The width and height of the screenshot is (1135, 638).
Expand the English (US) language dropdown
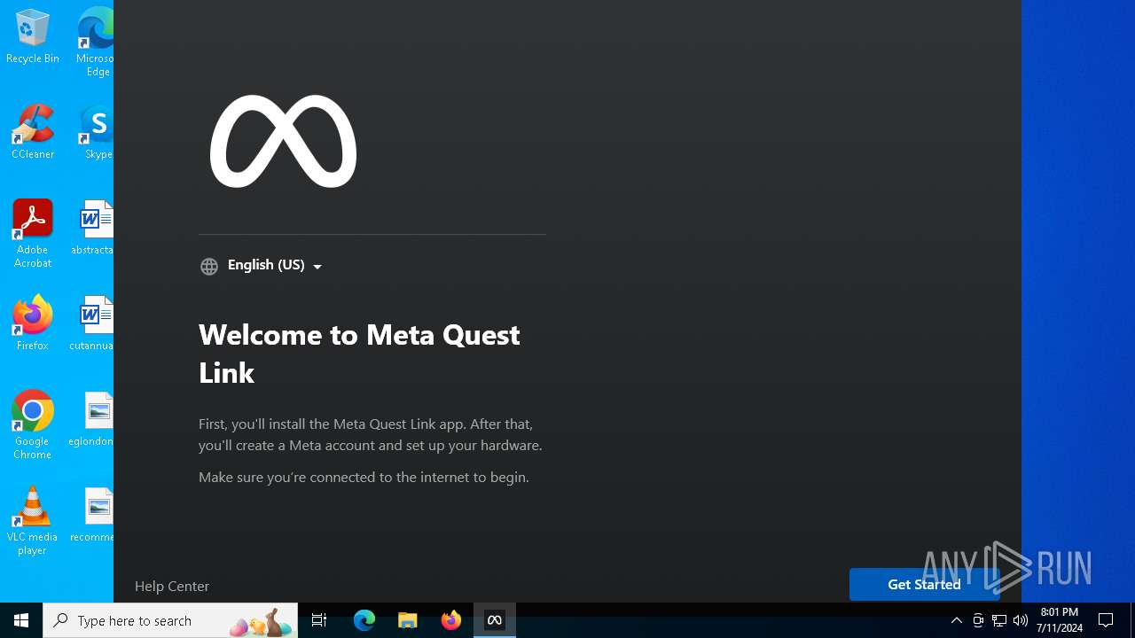[275, 265]
